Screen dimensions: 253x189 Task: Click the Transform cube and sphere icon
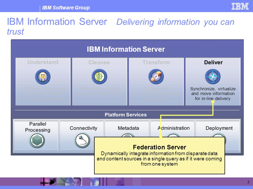pos(156,76)
